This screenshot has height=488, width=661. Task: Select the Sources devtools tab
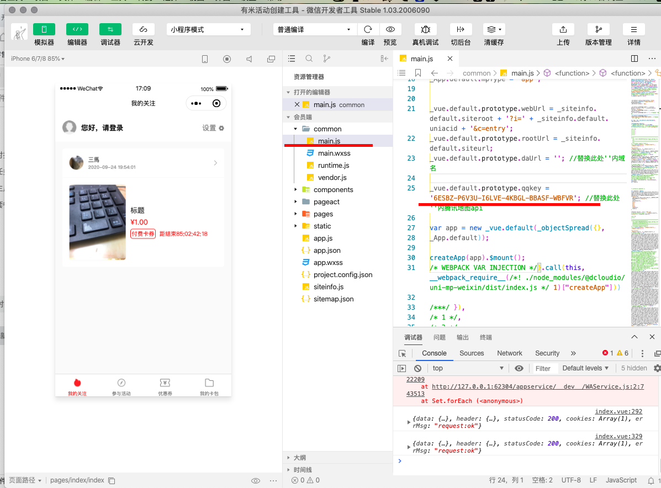tap(472, 353)
